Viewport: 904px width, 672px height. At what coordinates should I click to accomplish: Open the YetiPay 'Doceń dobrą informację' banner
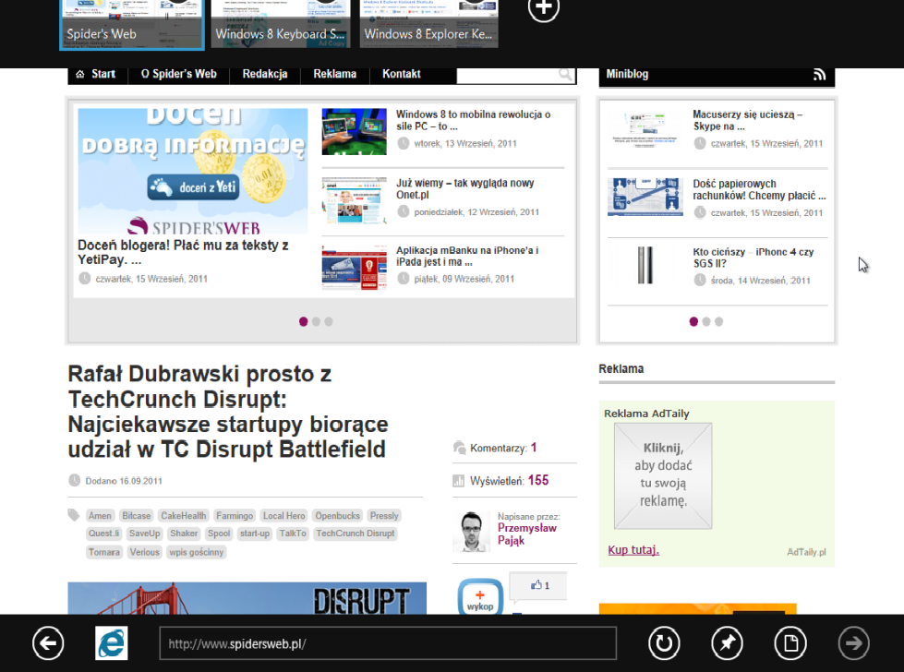coord(193,171)
